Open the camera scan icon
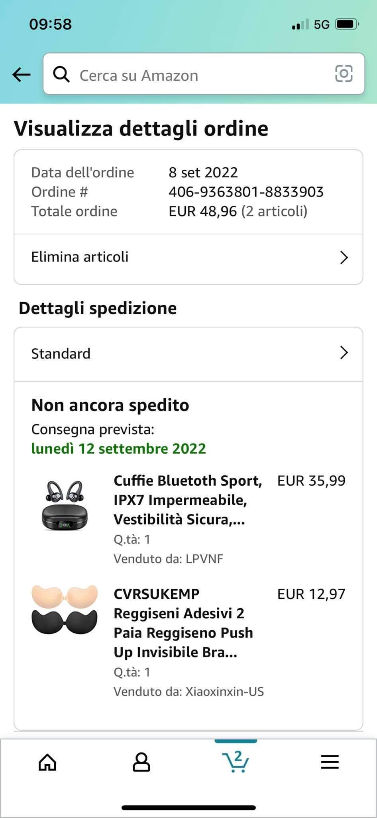The image size is (377, 818). click(x=344, y=74)
